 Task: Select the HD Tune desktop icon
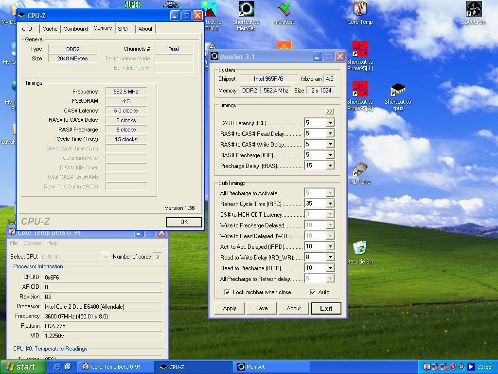click(360, 173)
